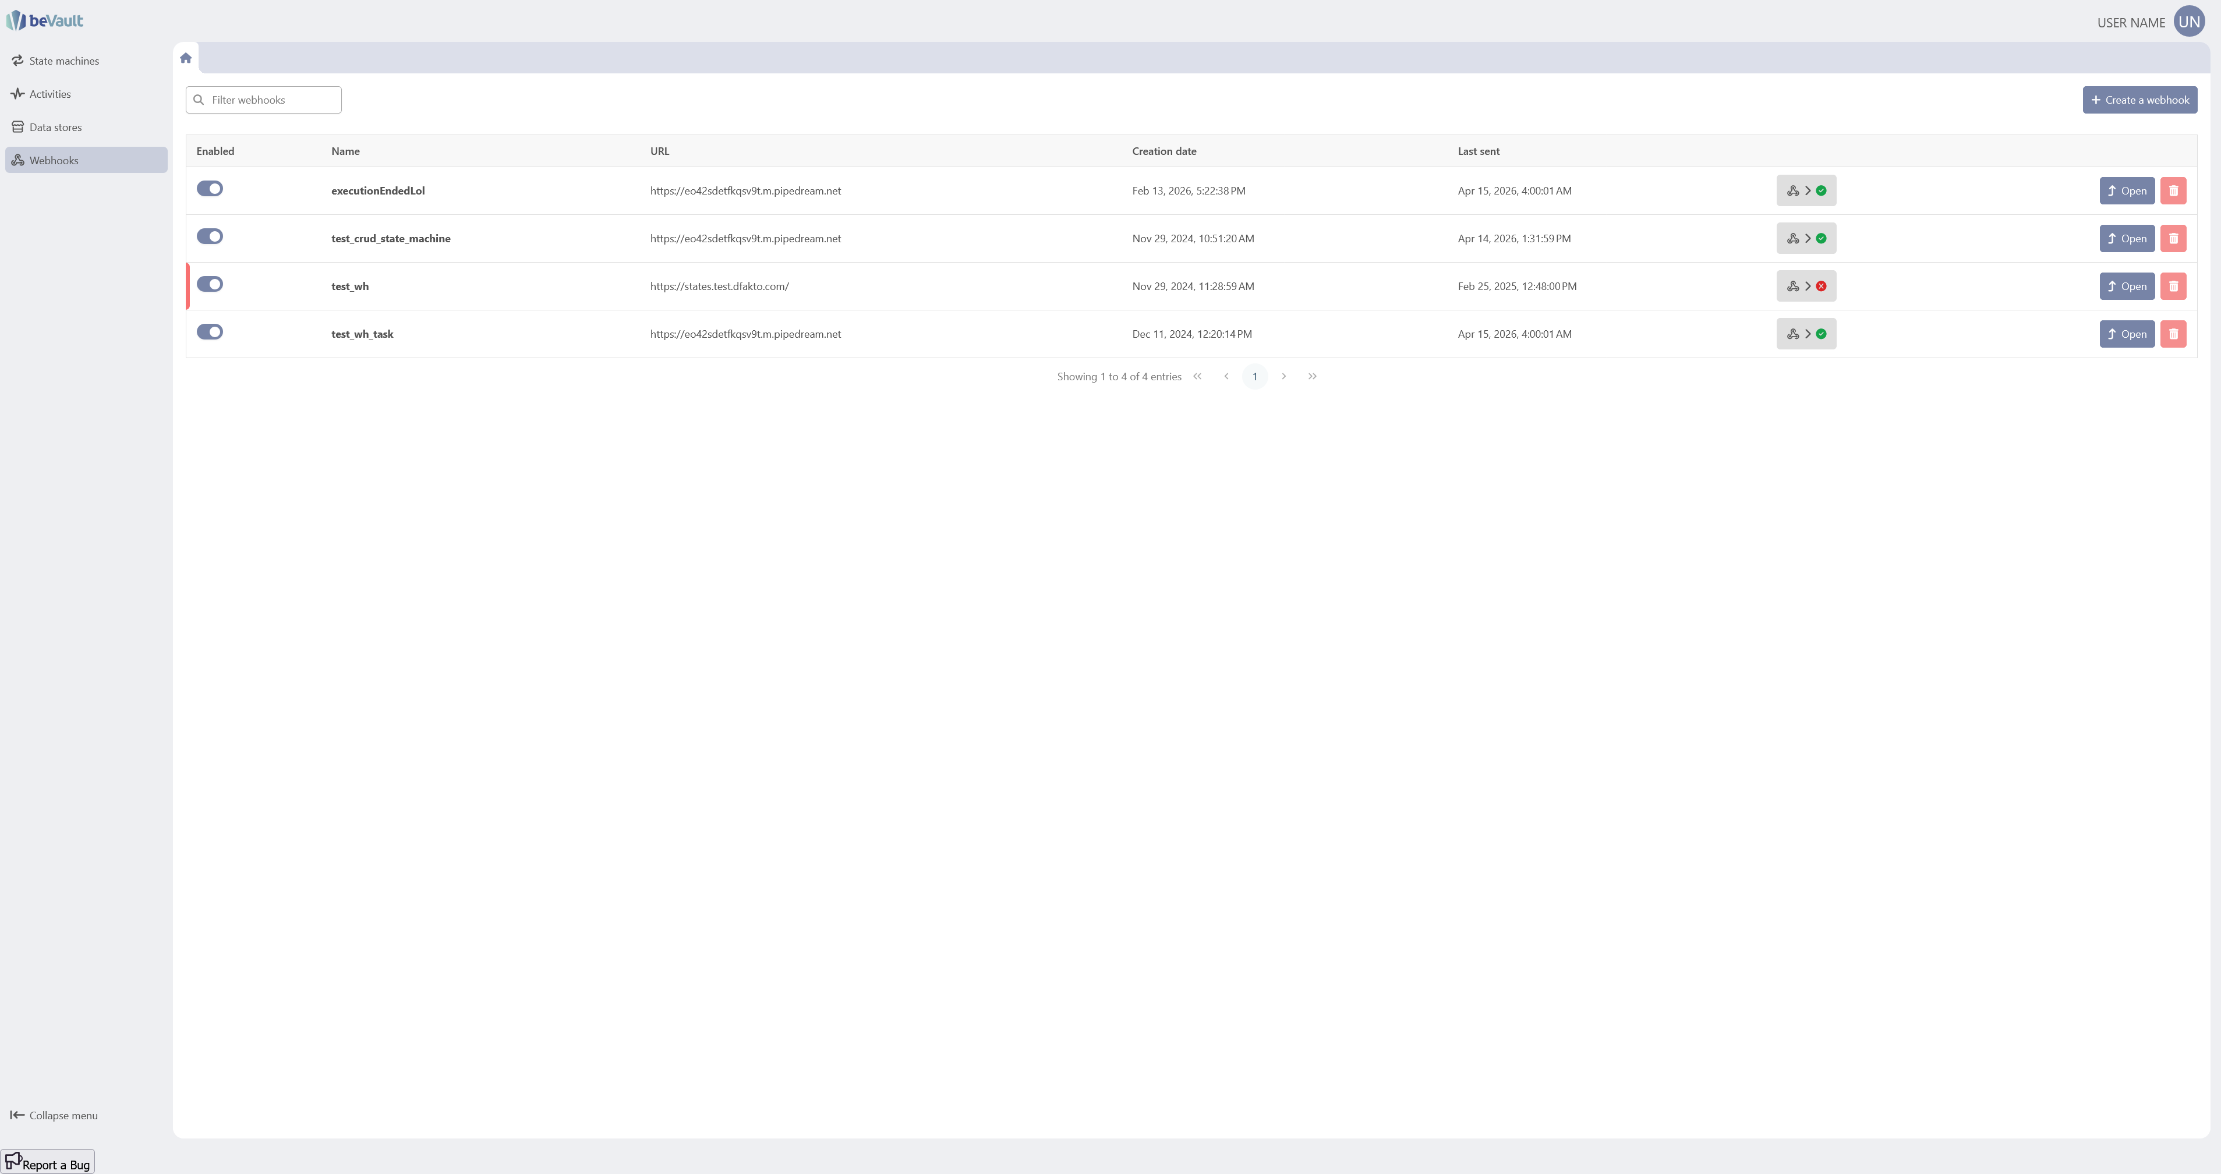Image resolution: width=2221 pixels, height=1174 pixels.
Task: Click the Creation date column header
Action: pyautogui.click(x=1164, y=151)
